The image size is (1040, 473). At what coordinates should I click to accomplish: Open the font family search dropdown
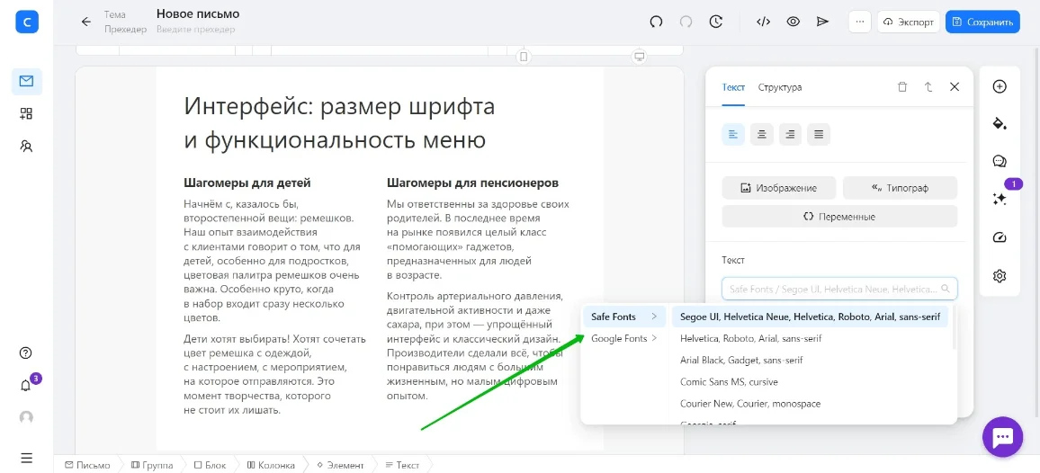coord(838,289)
